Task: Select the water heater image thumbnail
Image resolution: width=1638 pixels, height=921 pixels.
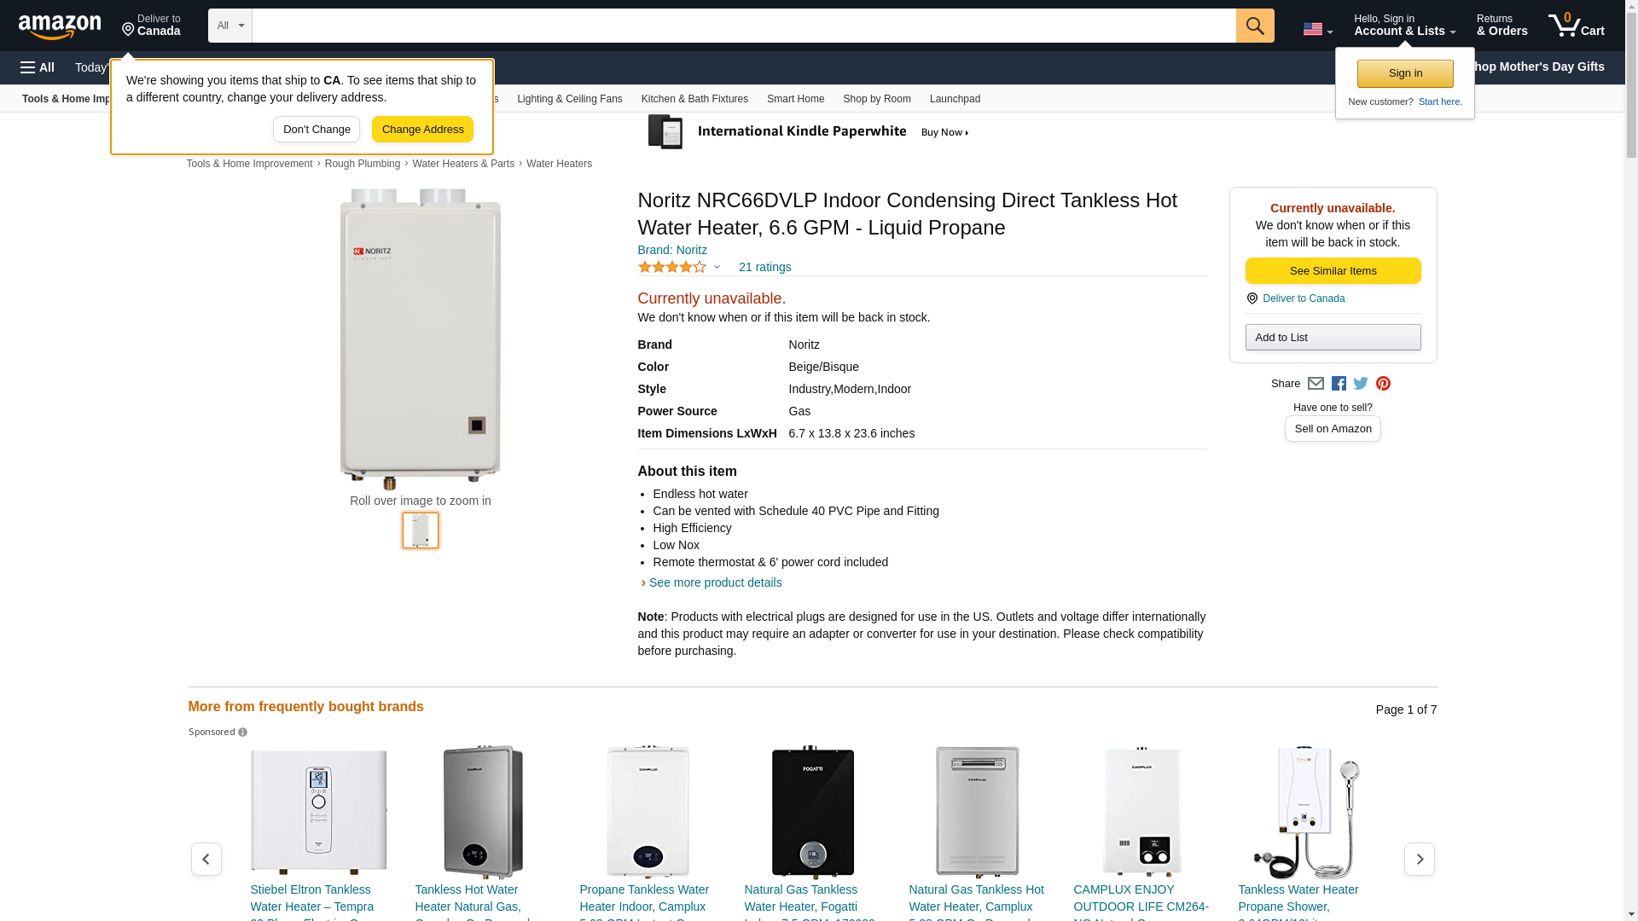Action: click(x=421, y=530)
